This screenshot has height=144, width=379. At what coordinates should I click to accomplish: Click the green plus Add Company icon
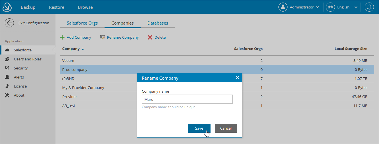[x=62, y=37]
